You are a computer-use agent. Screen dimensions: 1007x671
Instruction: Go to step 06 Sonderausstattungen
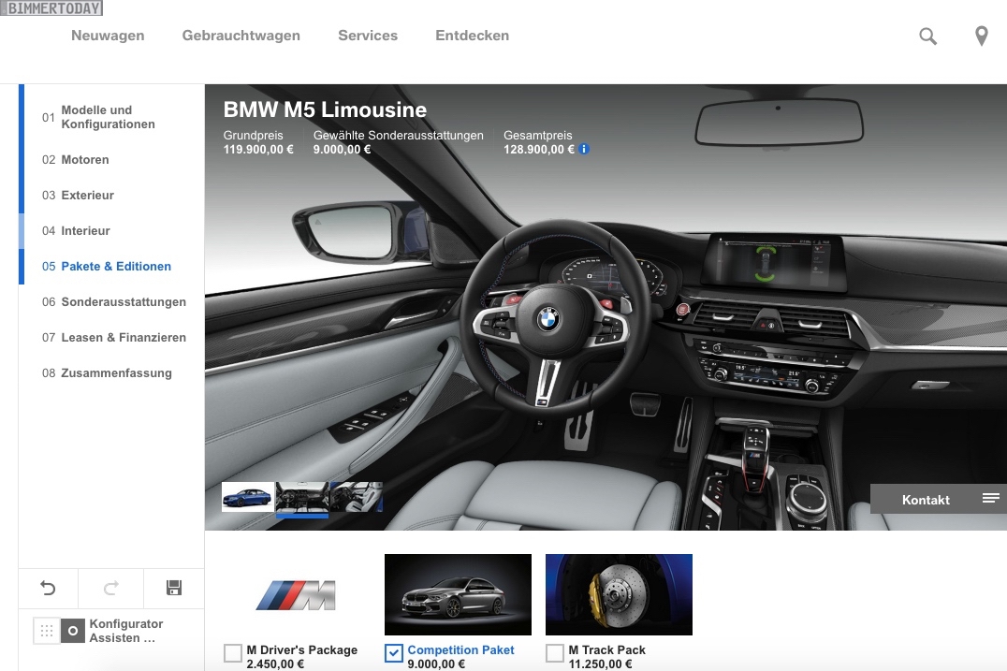(123, 302)
